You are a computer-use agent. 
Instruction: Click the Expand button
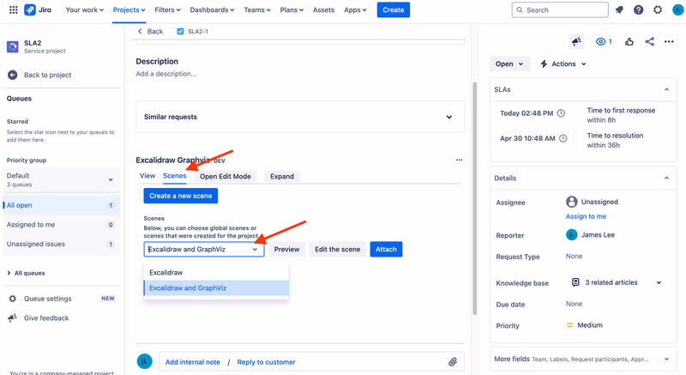tap(282, 176)
